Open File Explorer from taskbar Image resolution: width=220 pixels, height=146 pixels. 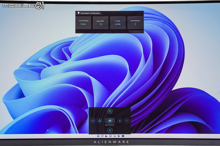click(x=115, y=136)
